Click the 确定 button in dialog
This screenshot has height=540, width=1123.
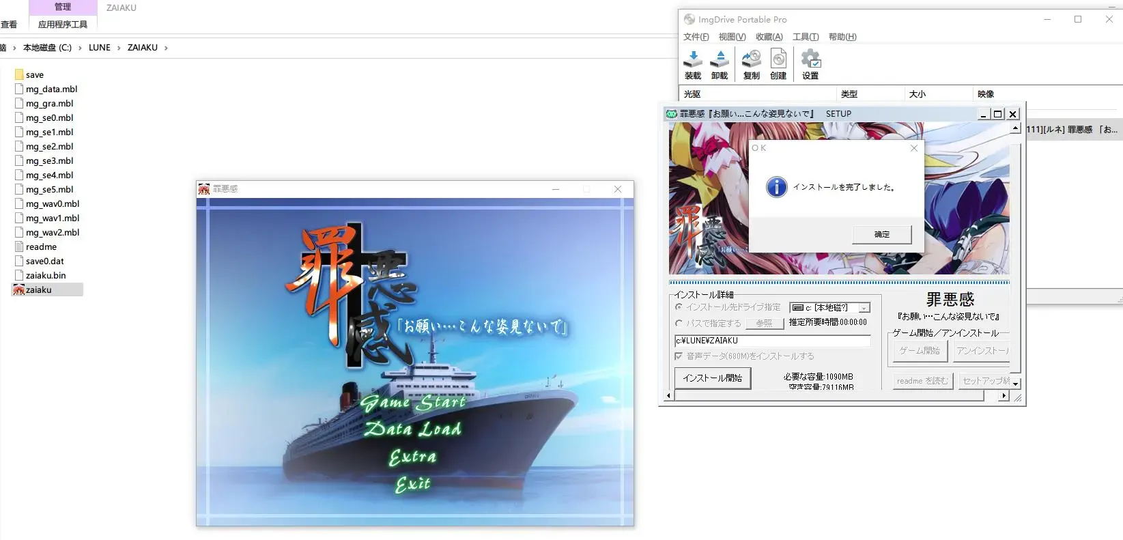(882, 234)
